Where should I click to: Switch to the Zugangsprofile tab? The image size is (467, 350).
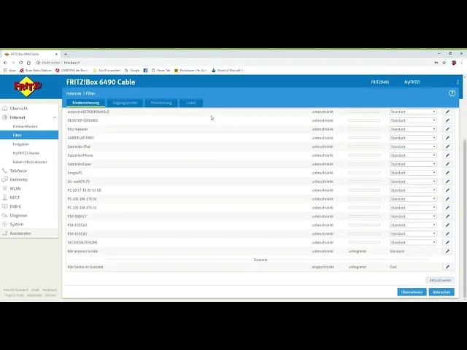pos(125,103)
